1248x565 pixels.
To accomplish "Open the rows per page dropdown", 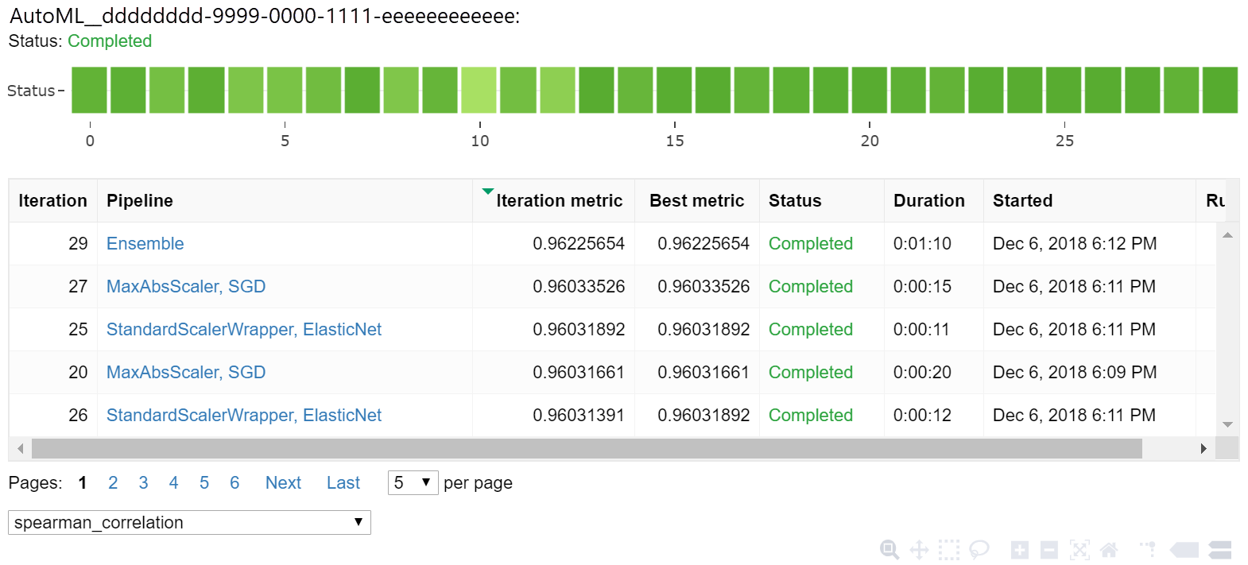I will click(413, 482).
